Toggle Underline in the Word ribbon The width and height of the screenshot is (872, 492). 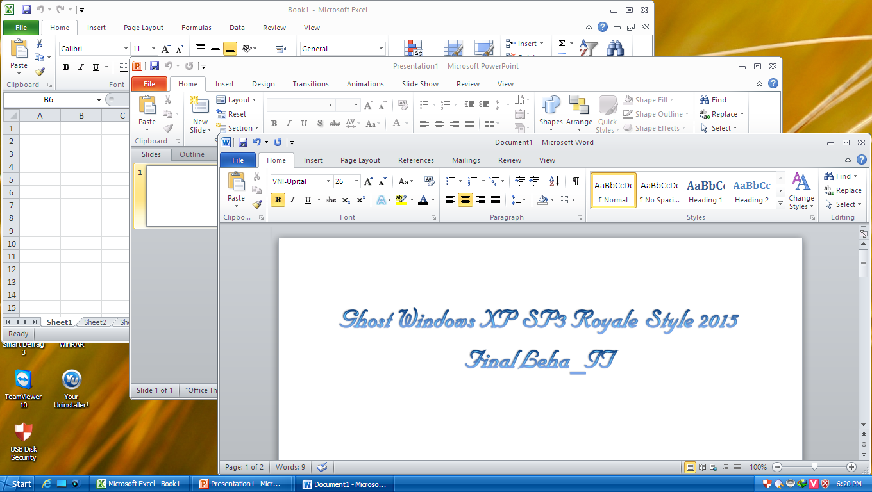(308, 200)
